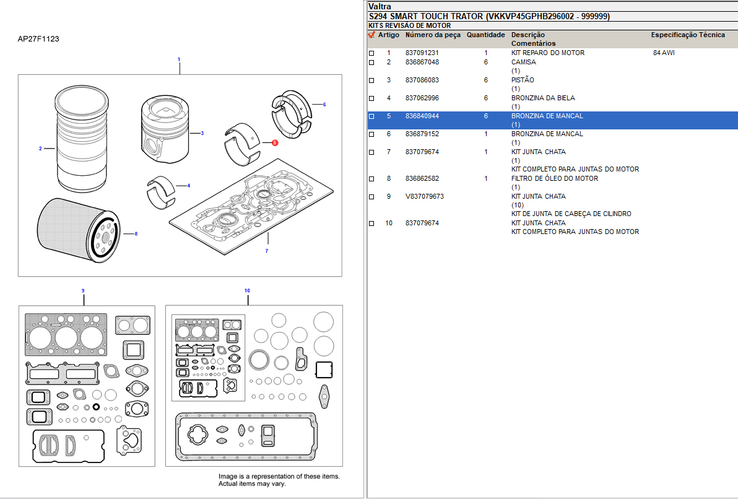Click callout number 7 under gasket sheet
Image resolution: width=738 pixels, height=499 pixels.
(266, 251)
